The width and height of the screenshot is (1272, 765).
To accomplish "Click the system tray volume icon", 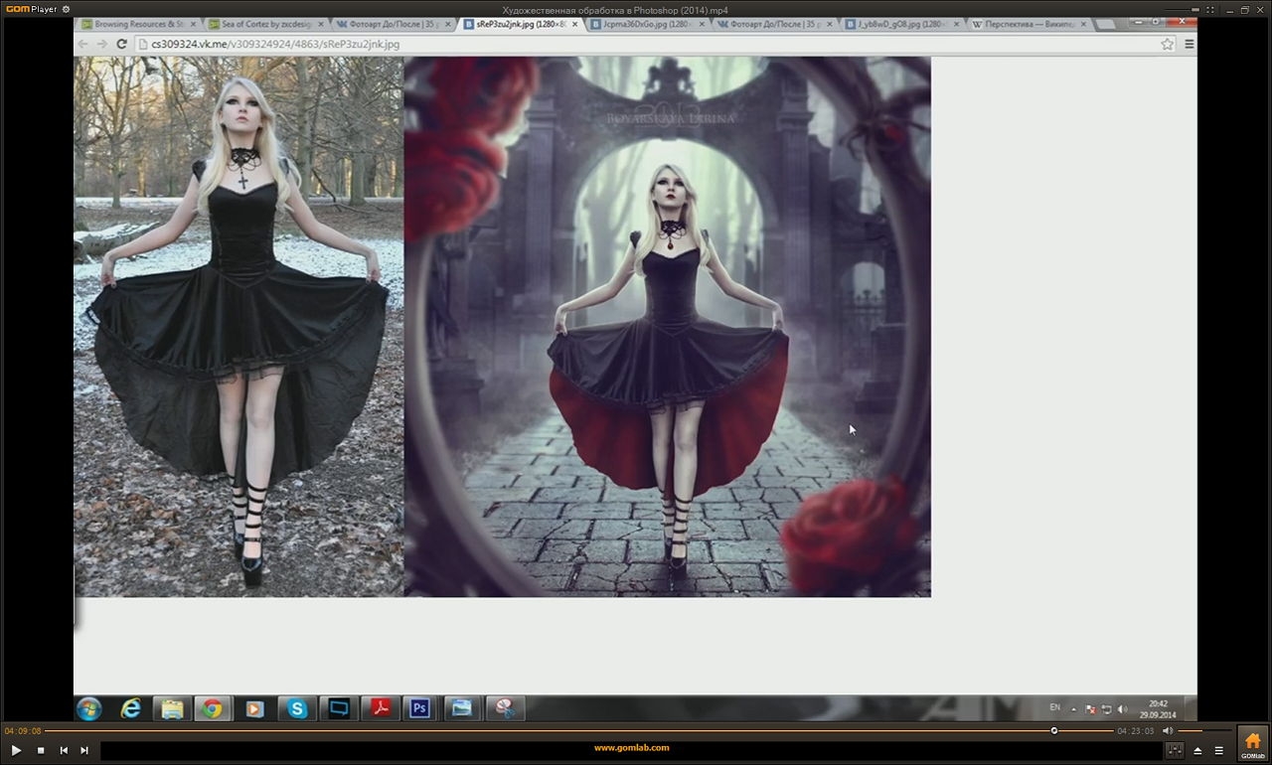I will point(1122,709).
